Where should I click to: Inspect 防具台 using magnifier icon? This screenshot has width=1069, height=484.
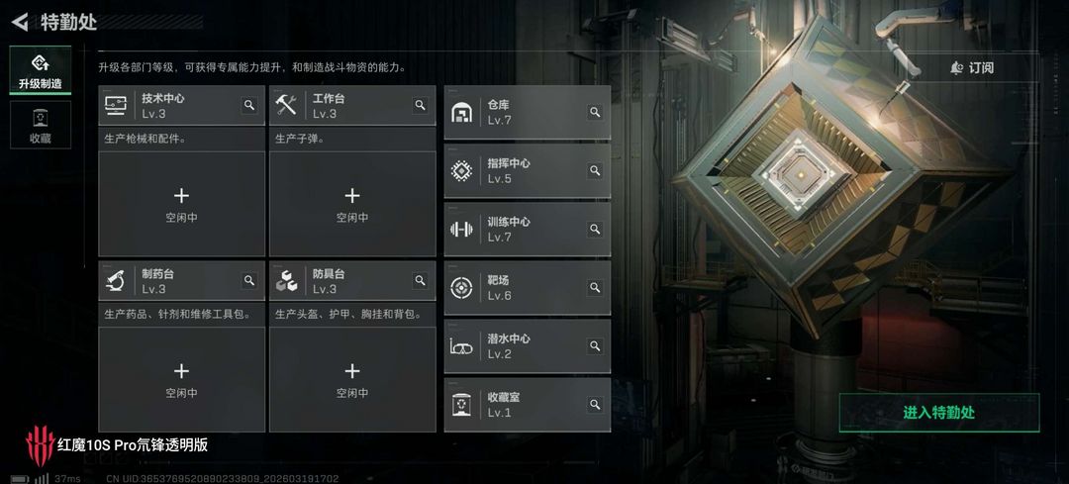(x=420, y=280)
